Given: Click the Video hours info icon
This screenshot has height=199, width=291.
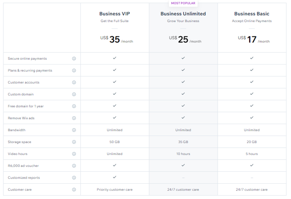Looking at the screenshot, I should point(74,154).
